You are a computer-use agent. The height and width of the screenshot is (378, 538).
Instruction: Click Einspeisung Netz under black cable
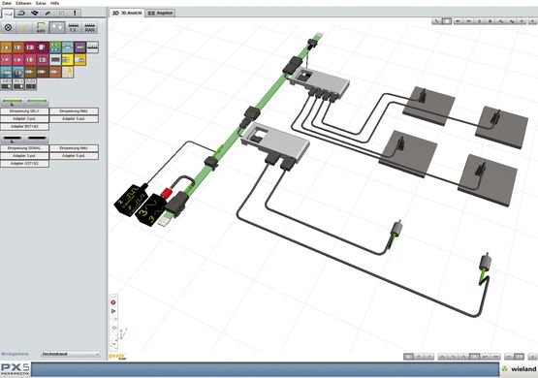[x=74, y=148]
